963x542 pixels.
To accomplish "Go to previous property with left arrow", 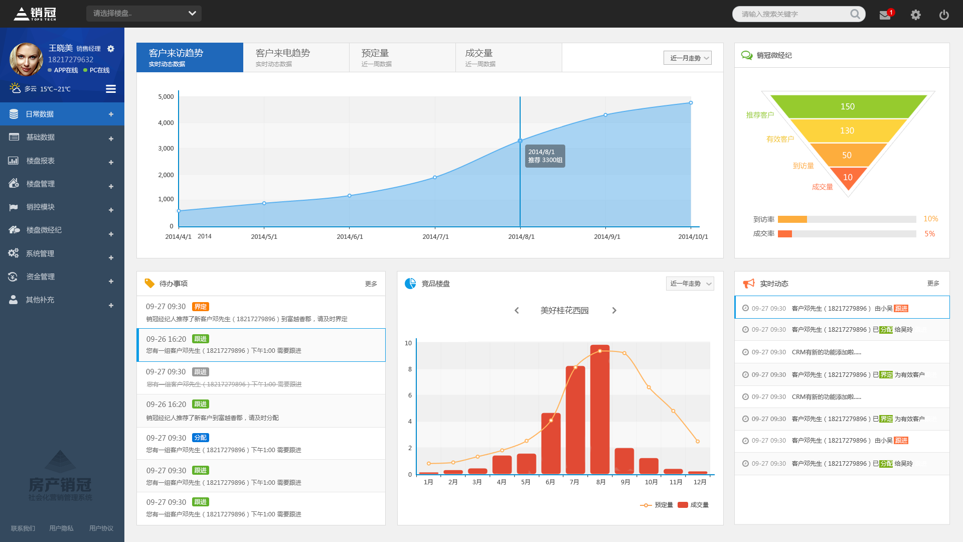I will click(517, 310).
